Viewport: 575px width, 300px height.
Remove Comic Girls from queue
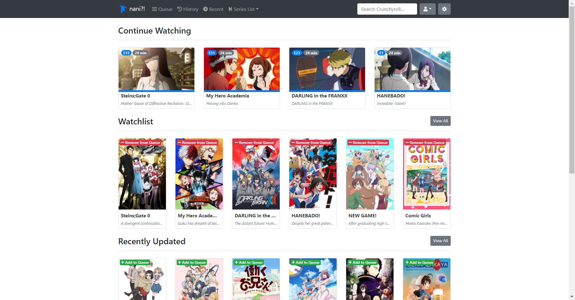click(x=425, y=143)
